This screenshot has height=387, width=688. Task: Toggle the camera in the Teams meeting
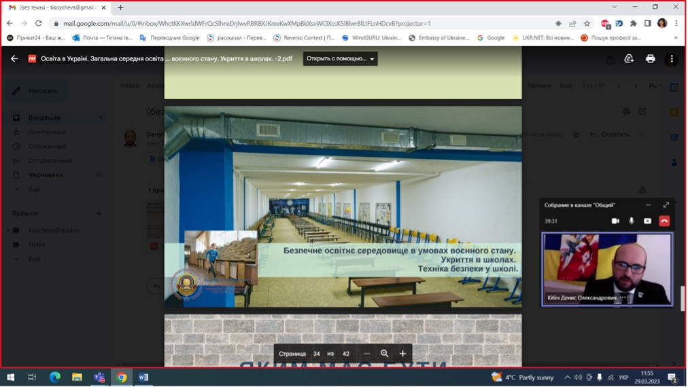[615, 221]
